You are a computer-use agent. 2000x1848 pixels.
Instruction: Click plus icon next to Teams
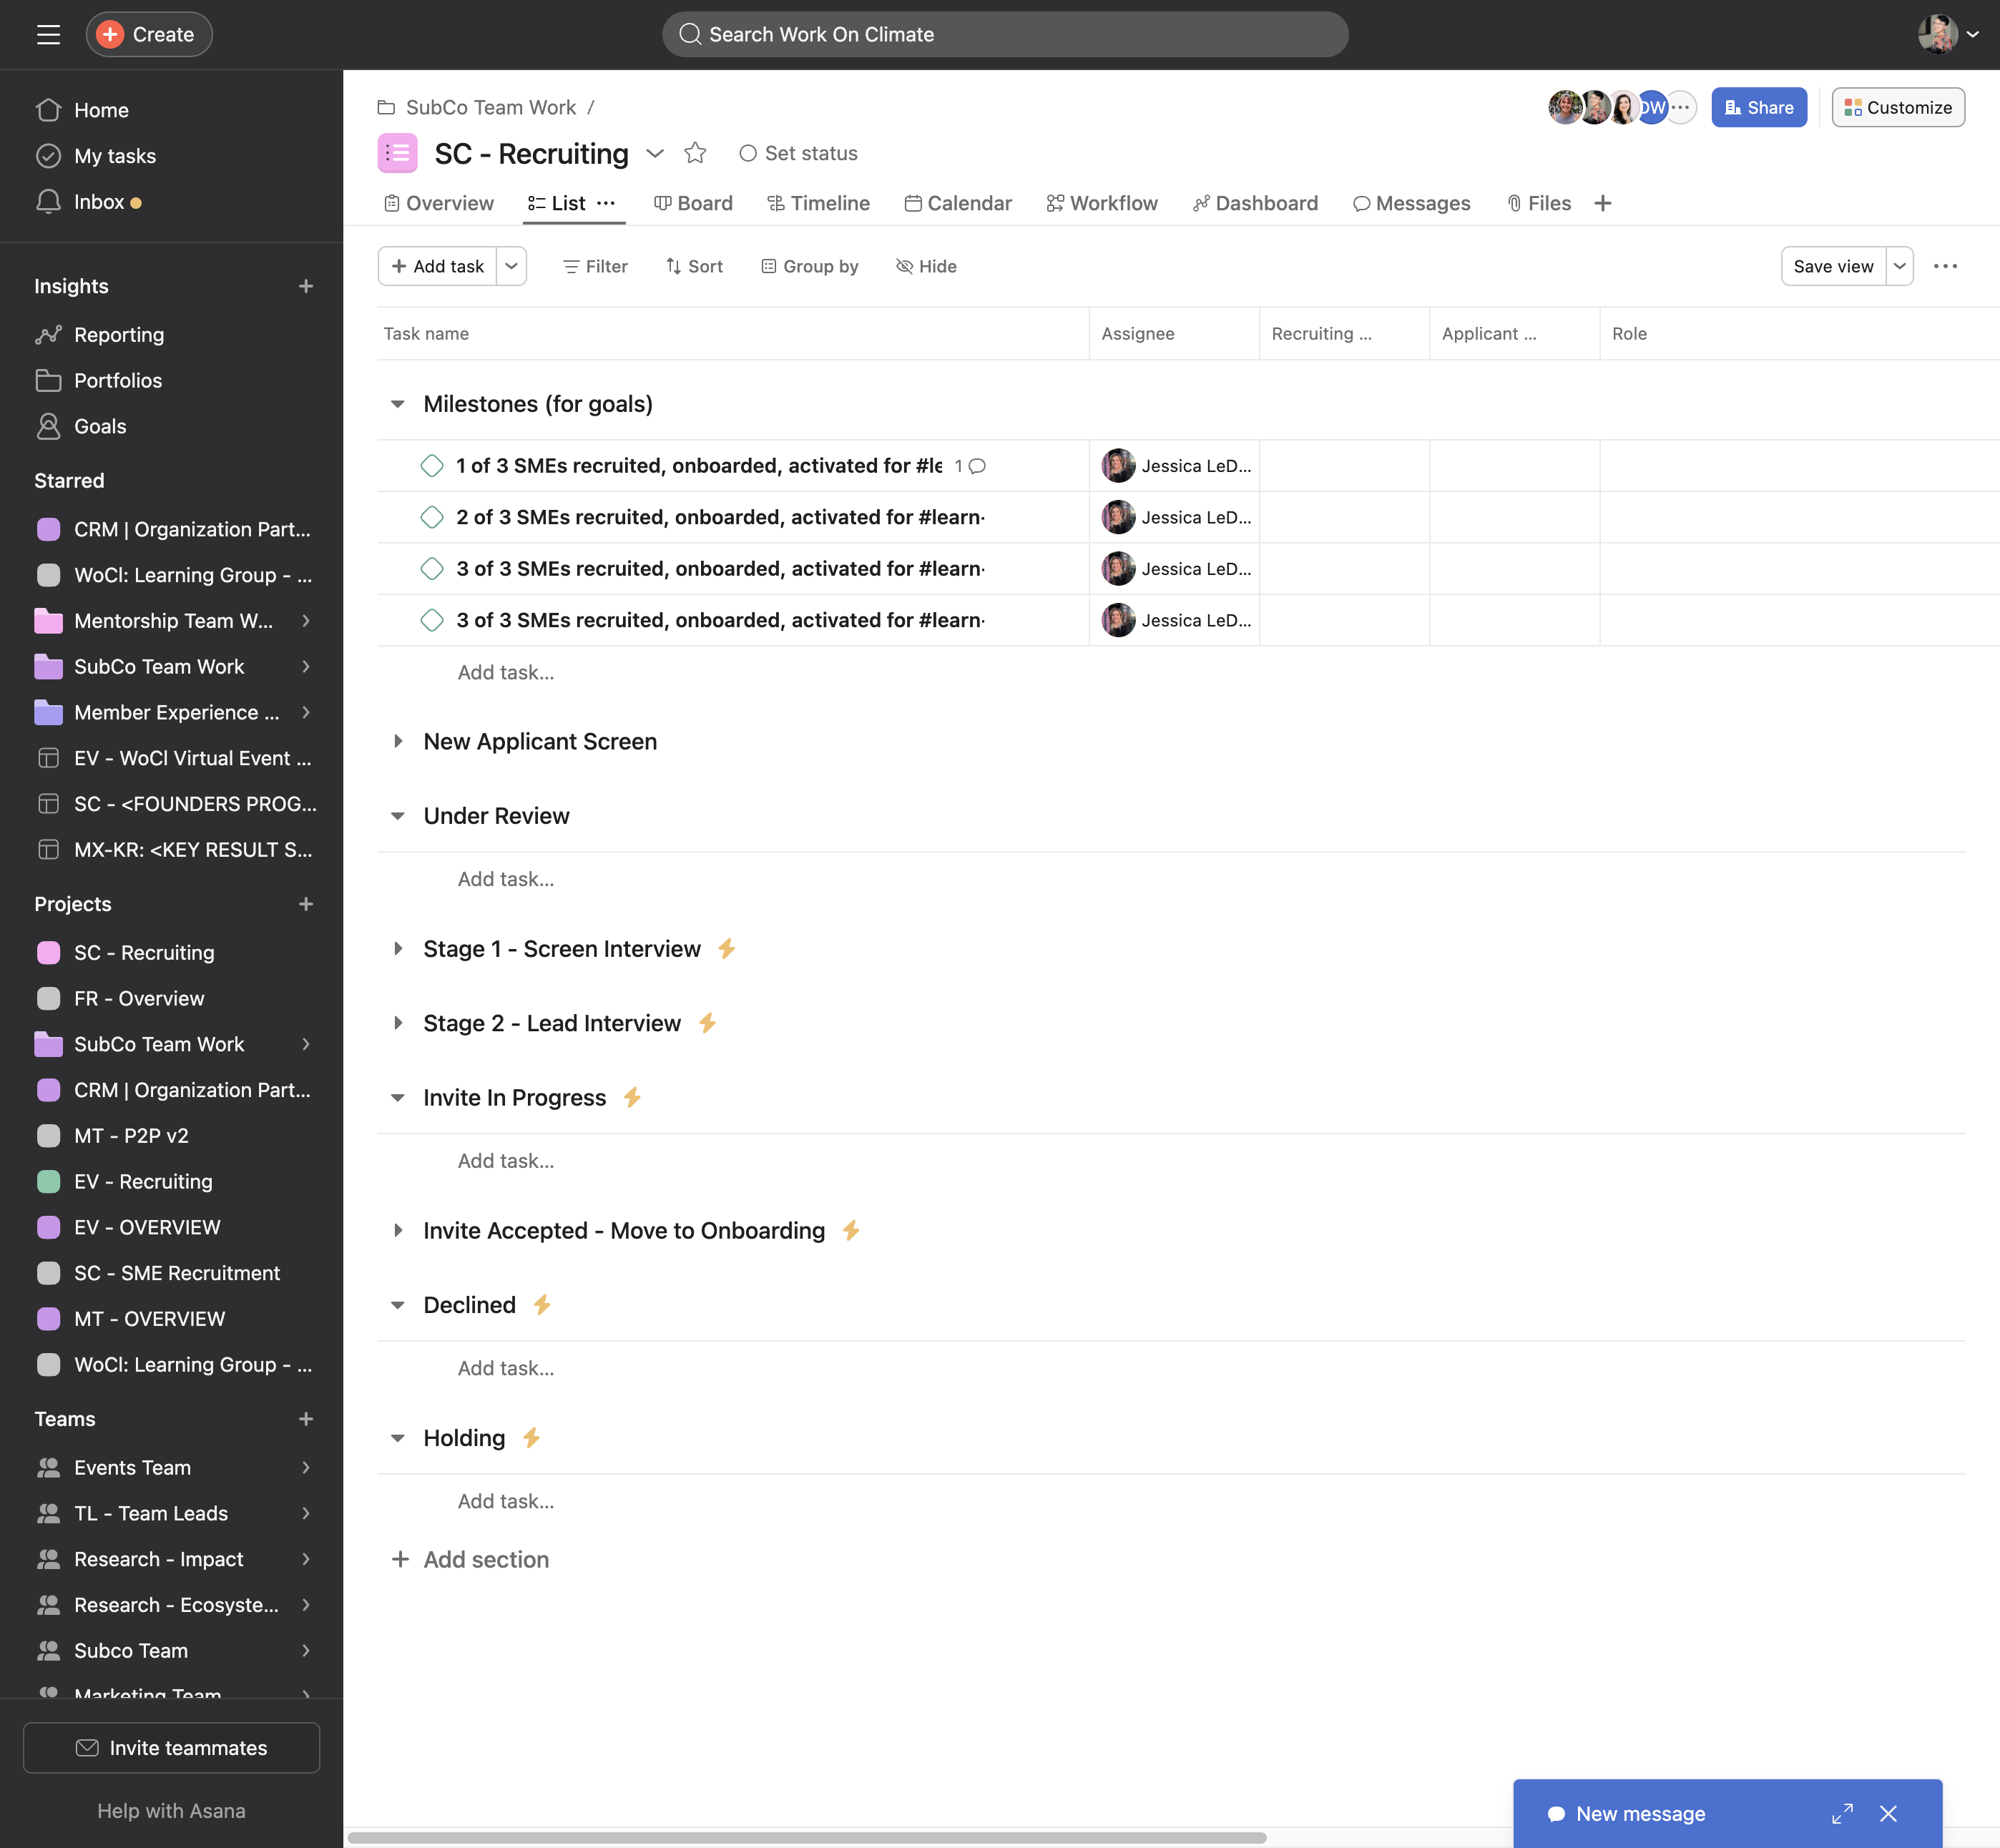click(306, 1419)
